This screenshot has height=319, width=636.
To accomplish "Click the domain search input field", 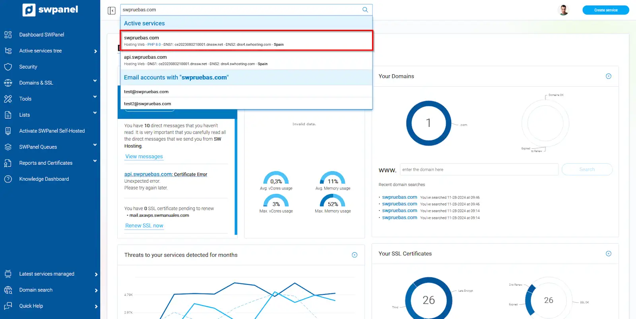I will tap(479, 170).
